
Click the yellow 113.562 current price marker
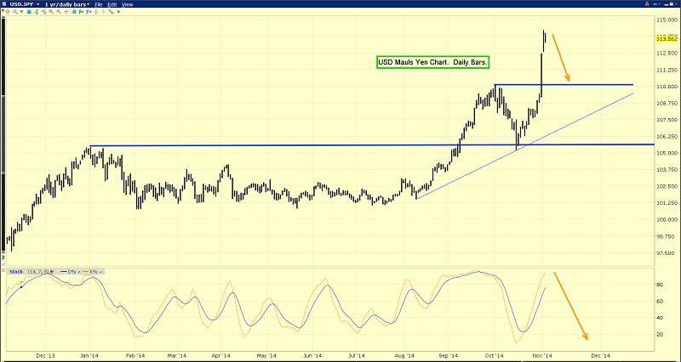[667, 37]
